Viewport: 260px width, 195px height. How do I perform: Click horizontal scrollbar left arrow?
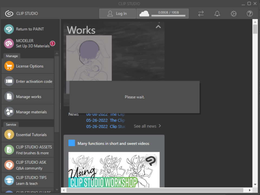pos(64,190)
